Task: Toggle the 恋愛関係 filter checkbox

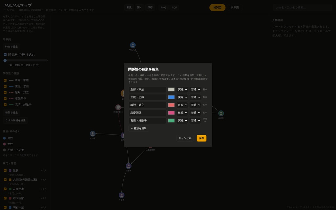Action: 5,98
